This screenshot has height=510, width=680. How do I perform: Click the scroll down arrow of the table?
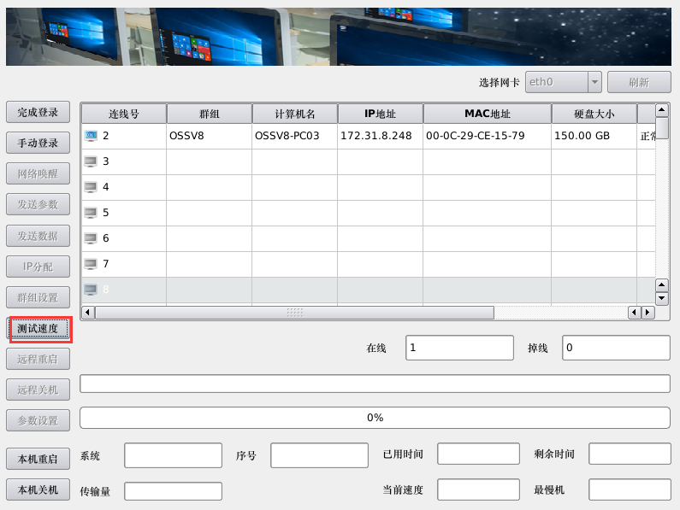(661, 298)
